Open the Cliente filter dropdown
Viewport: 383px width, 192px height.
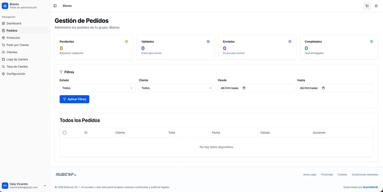pyautogui.click(x=176, y=88)
